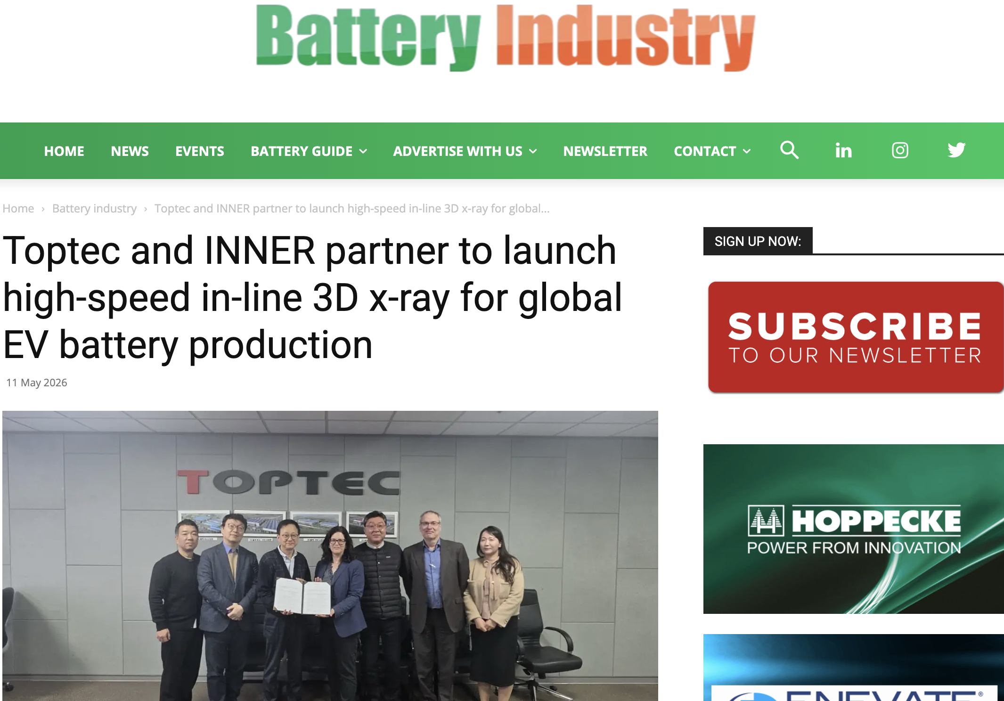Expand the Advertise With Us chevron
Viewport: 1004px width, 701px height.
coord(533,151)
